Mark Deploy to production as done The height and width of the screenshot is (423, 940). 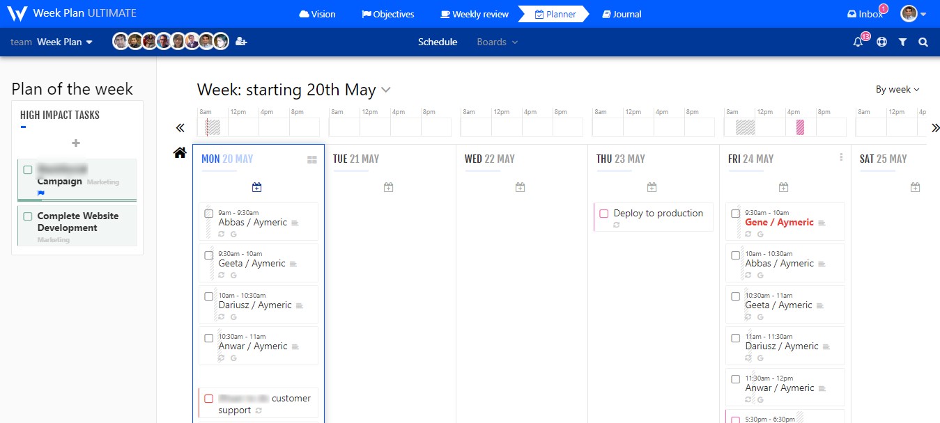603,214
